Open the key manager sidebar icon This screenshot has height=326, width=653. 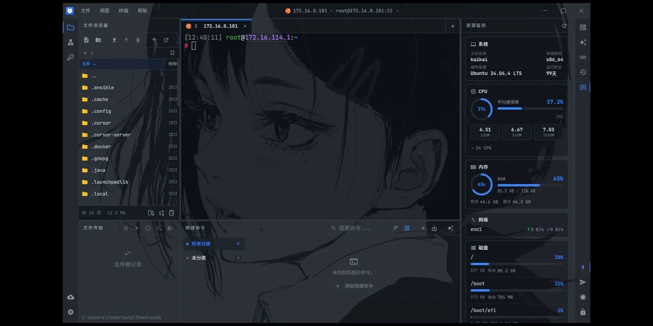pyautogui.click(x=70, y=57)
